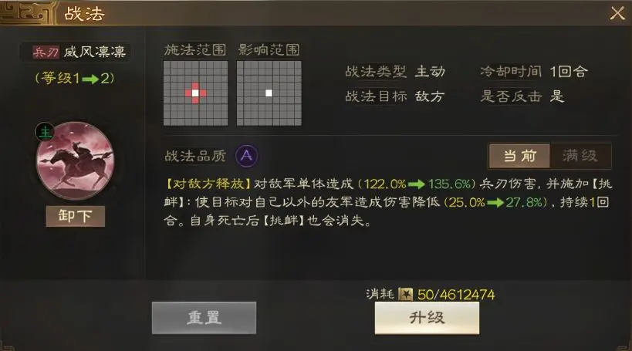Click the 卸下 unequip button

[76, 216]
